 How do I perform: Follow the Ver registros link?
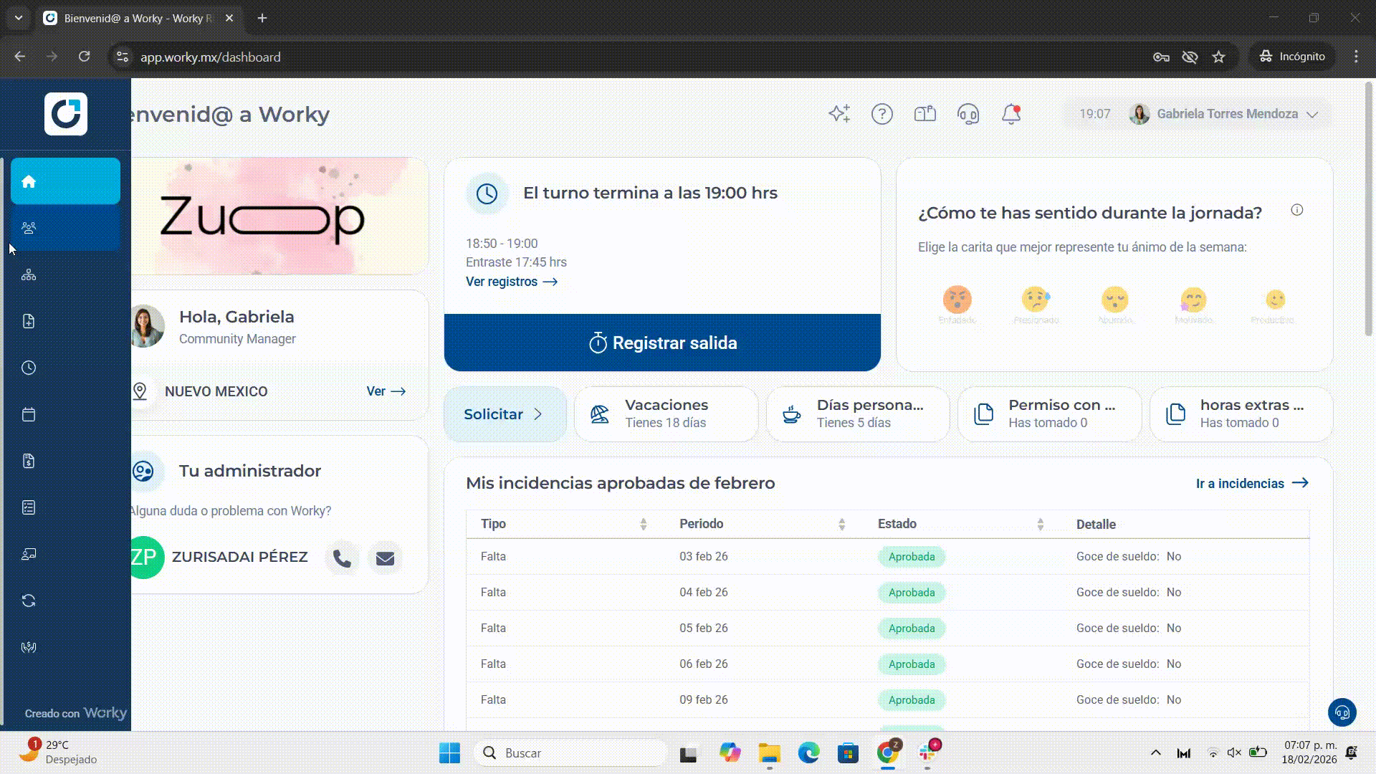(512, 282)
